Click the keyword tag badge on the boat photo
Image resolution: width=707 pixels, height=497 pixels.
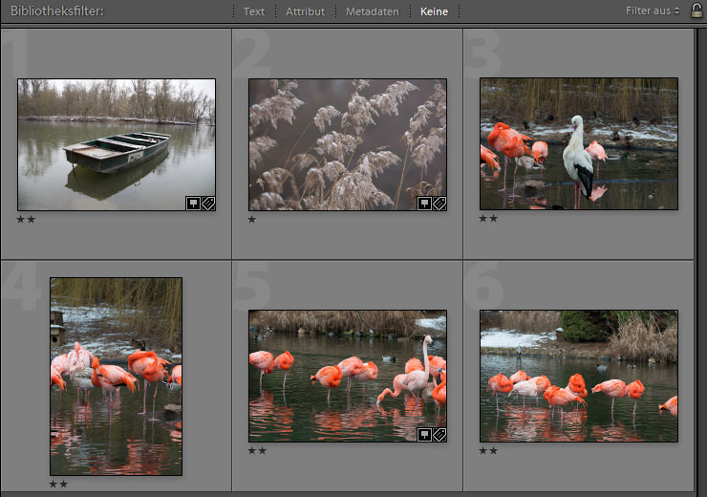[207, 203]
